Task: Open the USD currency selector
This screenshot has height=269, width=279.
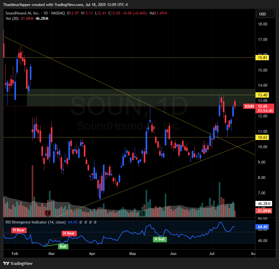Action: coord(265,14)
